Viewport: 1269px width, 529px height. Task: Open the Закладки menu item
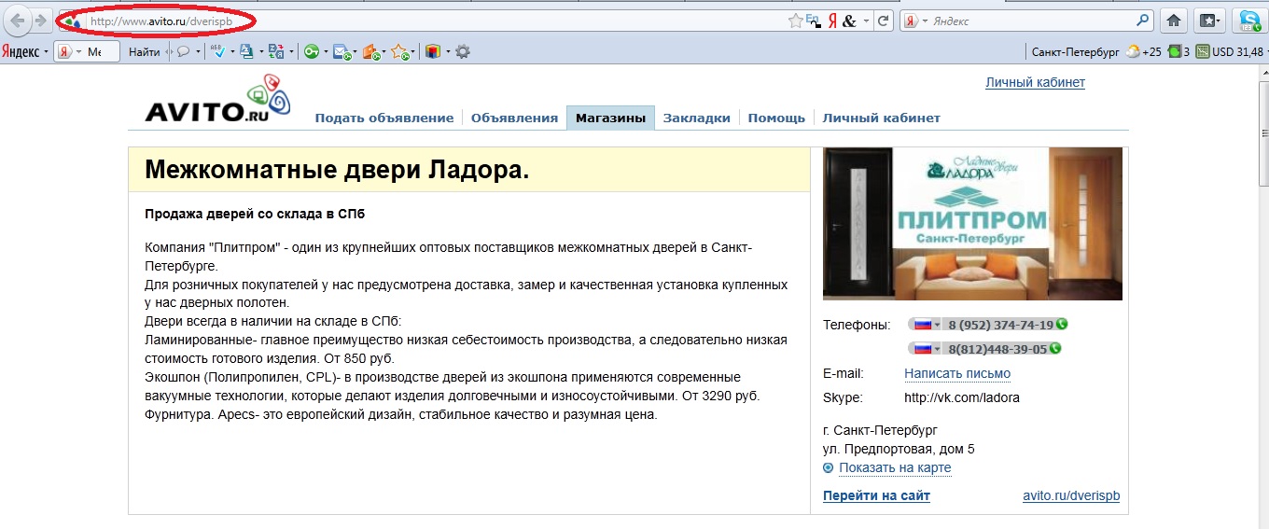click(696, 118)
